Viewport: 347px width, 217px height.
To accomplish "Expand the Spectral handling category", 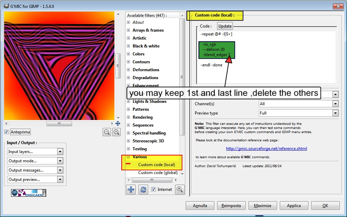I will pyautogui.click(x=128, y=133).
